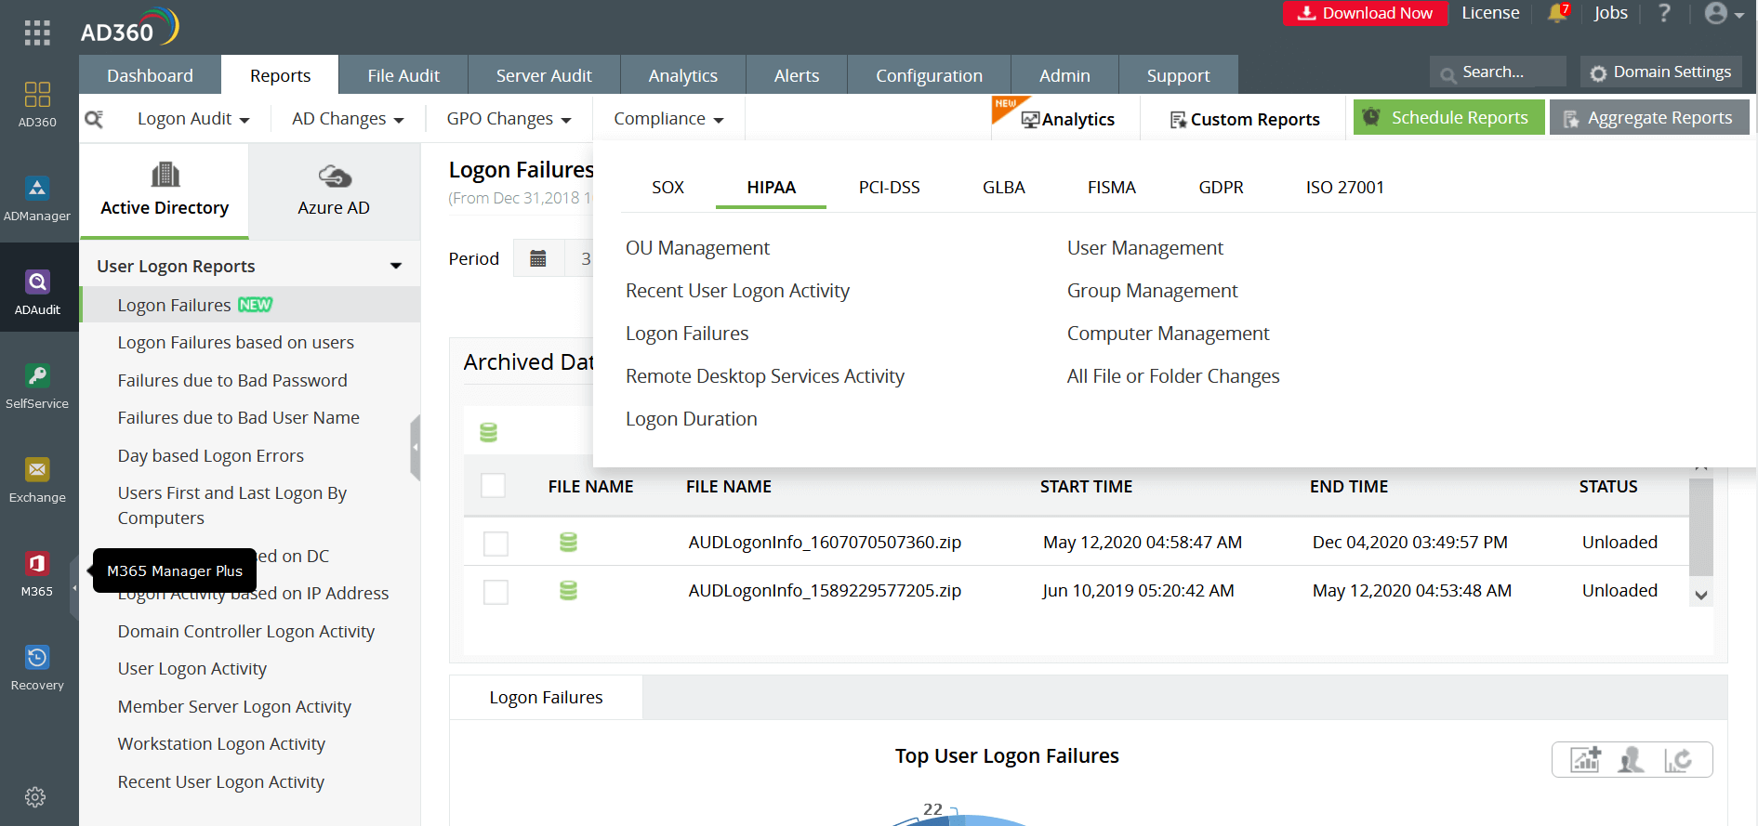Open the notifications bell
The image size is (1758, 826).
[x=1557, y=13]
